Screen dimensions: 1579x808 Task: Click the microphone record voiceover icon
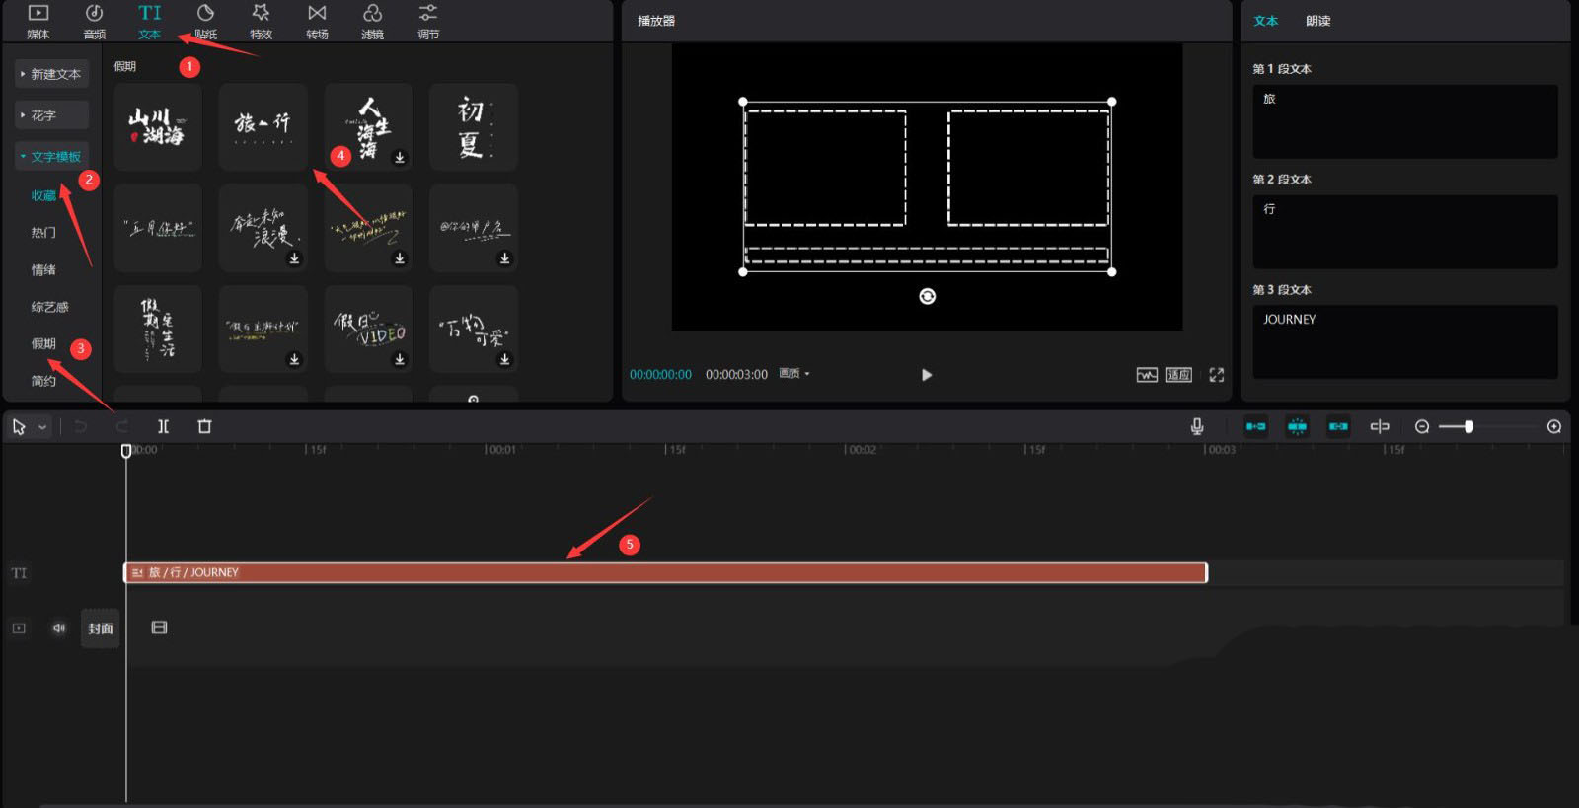click(1196, 426)
